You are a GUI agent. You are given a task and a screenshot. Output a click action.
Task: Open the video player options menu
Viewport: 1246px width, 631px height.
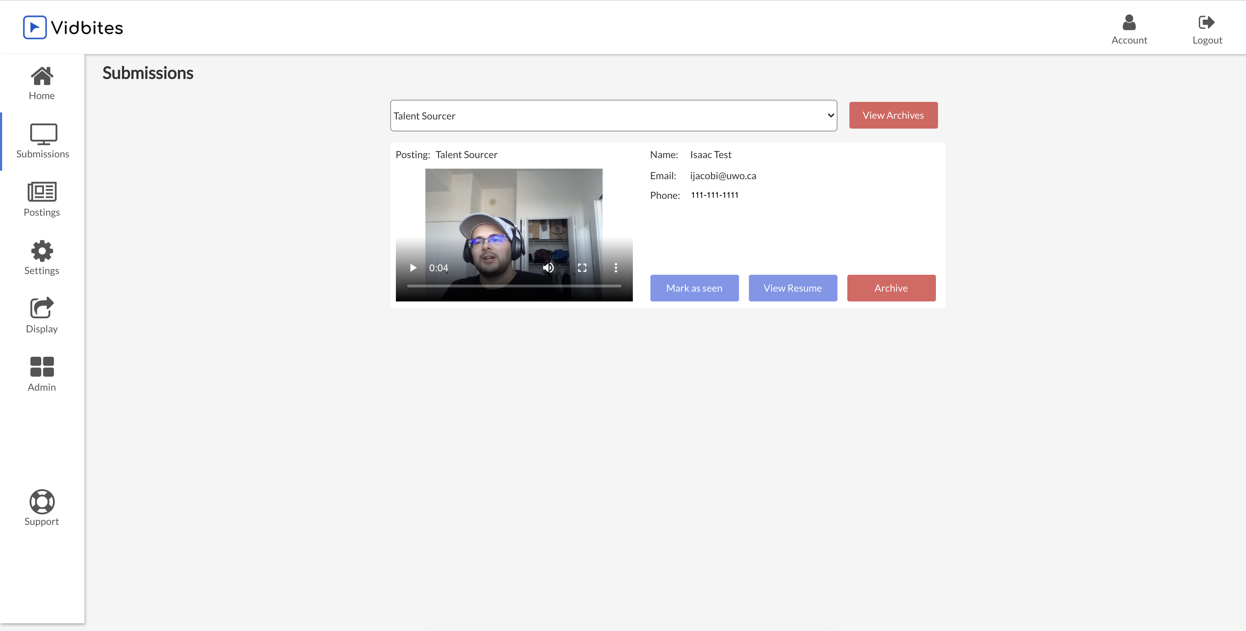click(x=616, y=267)
